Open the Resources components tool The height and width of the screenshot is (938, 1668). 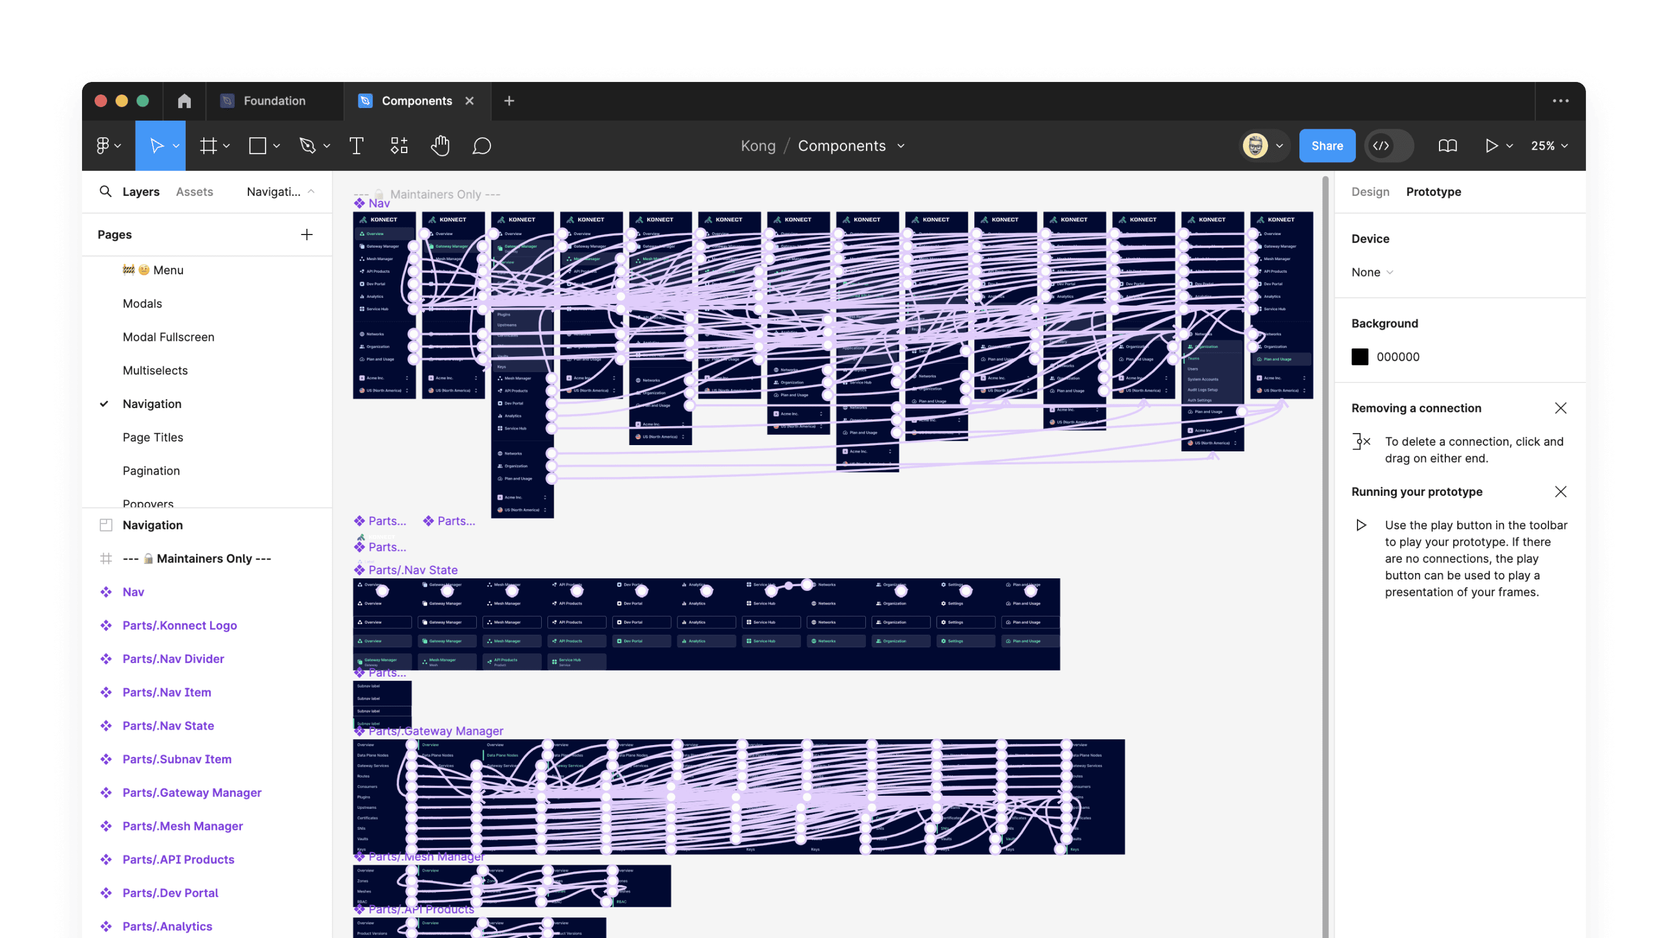point(399,146)
